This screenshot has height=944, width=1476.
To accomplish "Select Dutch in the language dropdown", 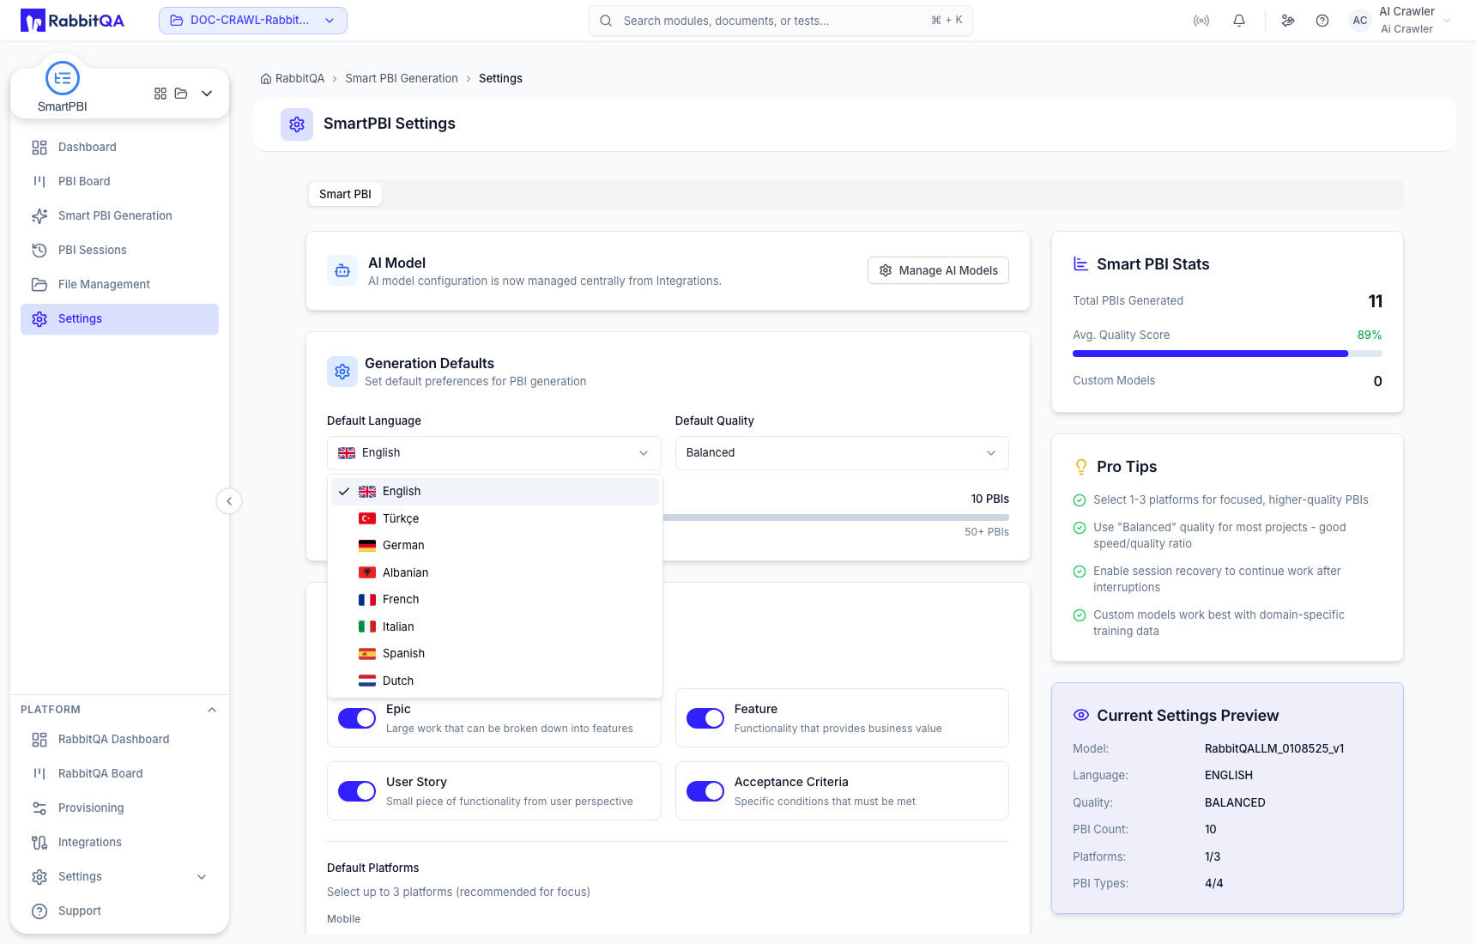I will point(495,681).
